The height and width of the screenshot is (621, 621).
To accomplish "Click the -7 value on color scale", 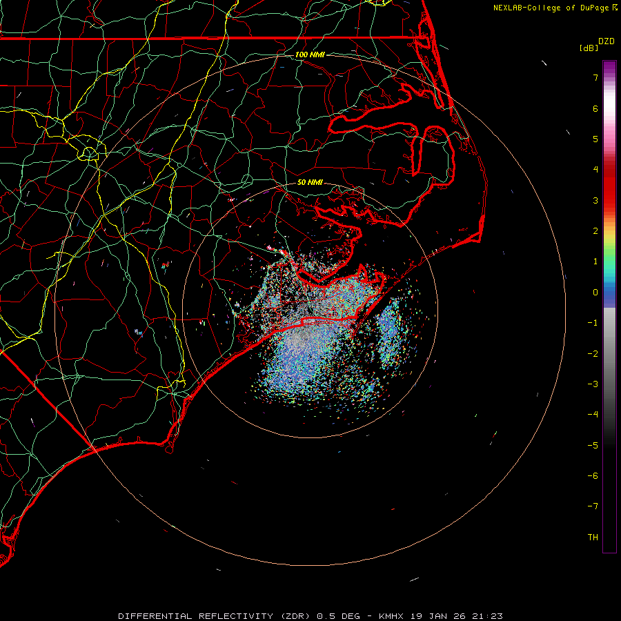I will tap(593, 506).
